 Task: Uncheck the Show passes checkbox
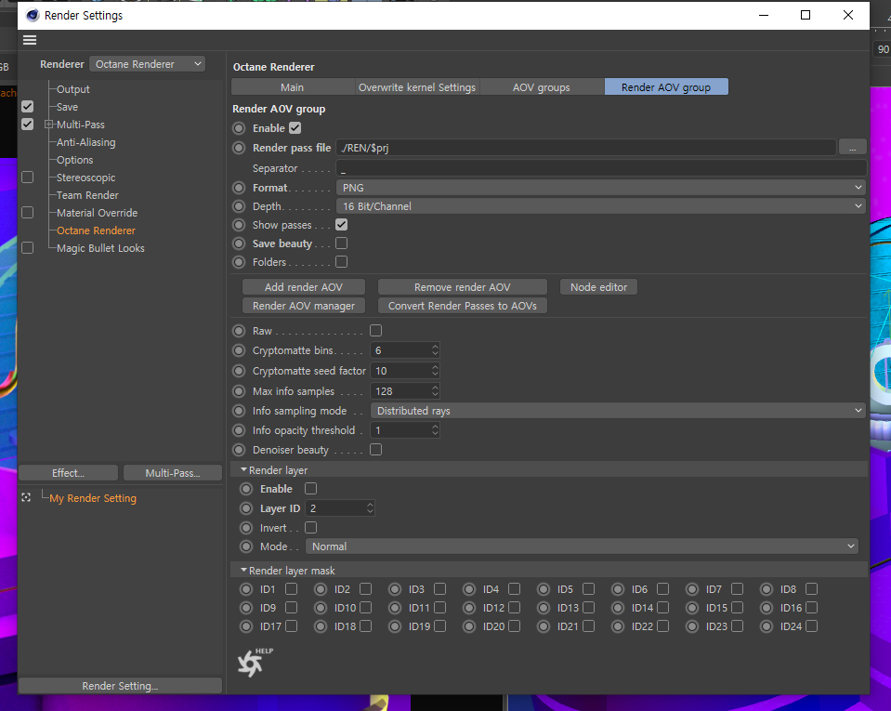click(x=342, y=225)
